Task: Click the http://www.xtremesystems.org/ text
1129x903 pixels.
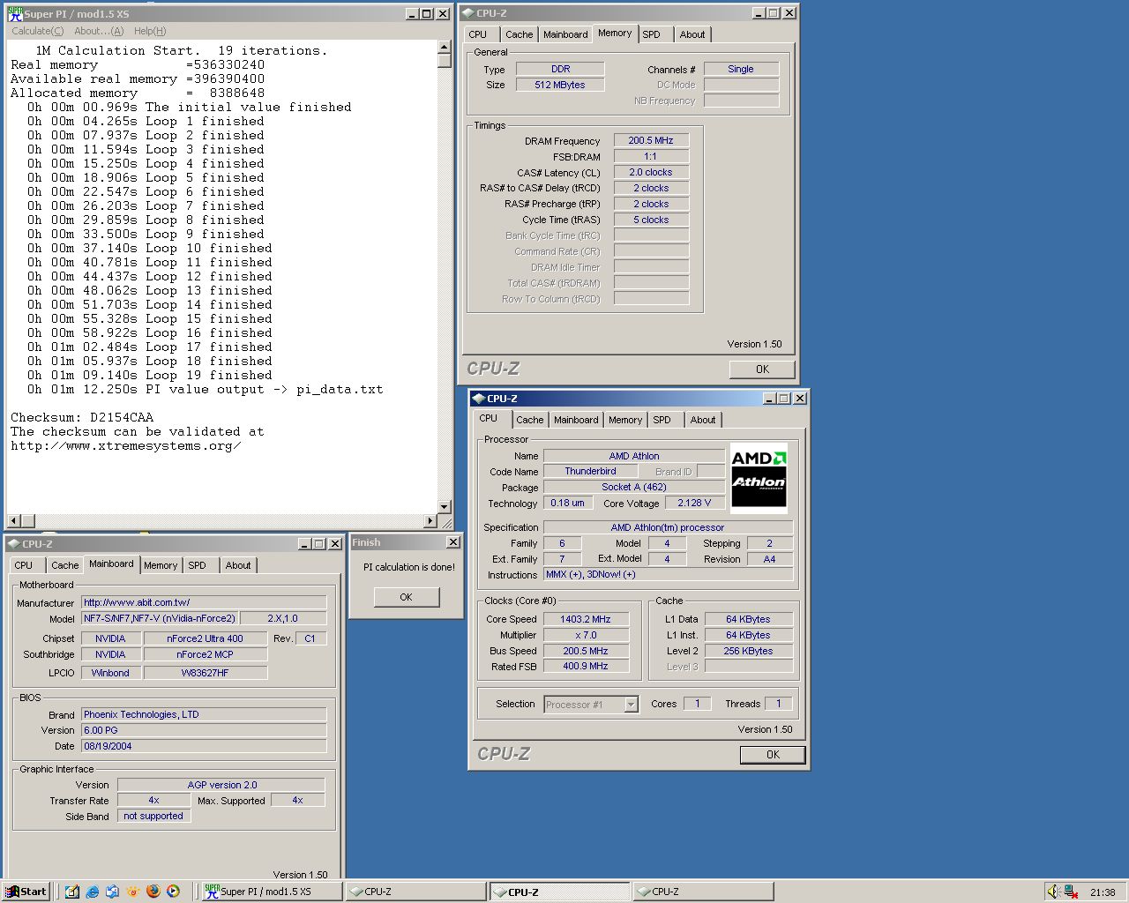Action: click(126, 445)
